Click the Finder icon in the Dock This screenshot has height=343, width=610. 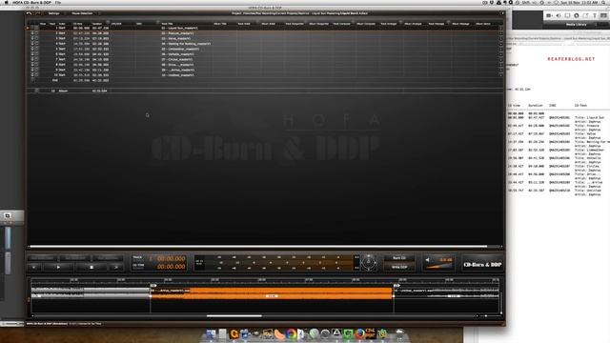point(212,333)
